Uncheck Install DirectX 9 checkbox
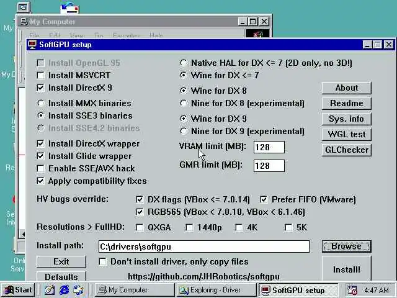The image size is (397, 298). (40, 88)
